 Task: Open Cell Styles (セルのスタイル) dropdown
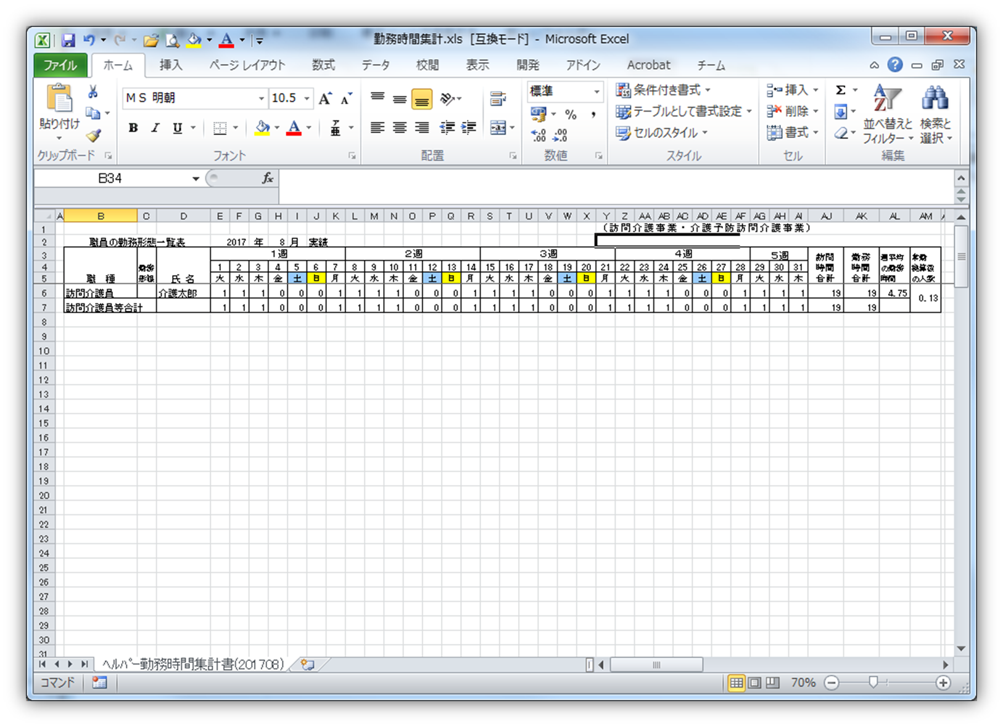coord(661,133)
